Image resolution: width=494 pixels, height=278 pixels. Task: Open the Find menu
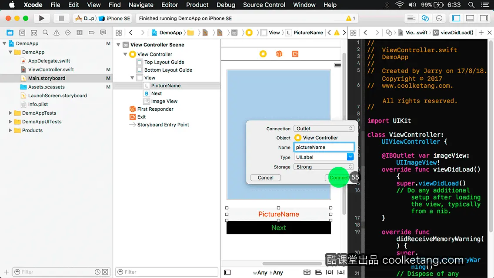[115, 5]
